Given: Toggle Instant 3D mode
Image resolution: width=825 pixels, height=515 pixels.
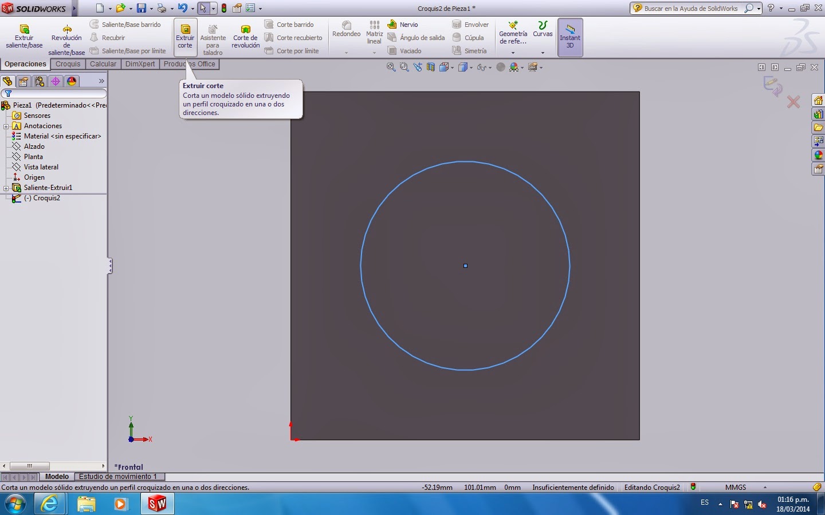Looking at the screenshot, I should (x=570, y=37).
